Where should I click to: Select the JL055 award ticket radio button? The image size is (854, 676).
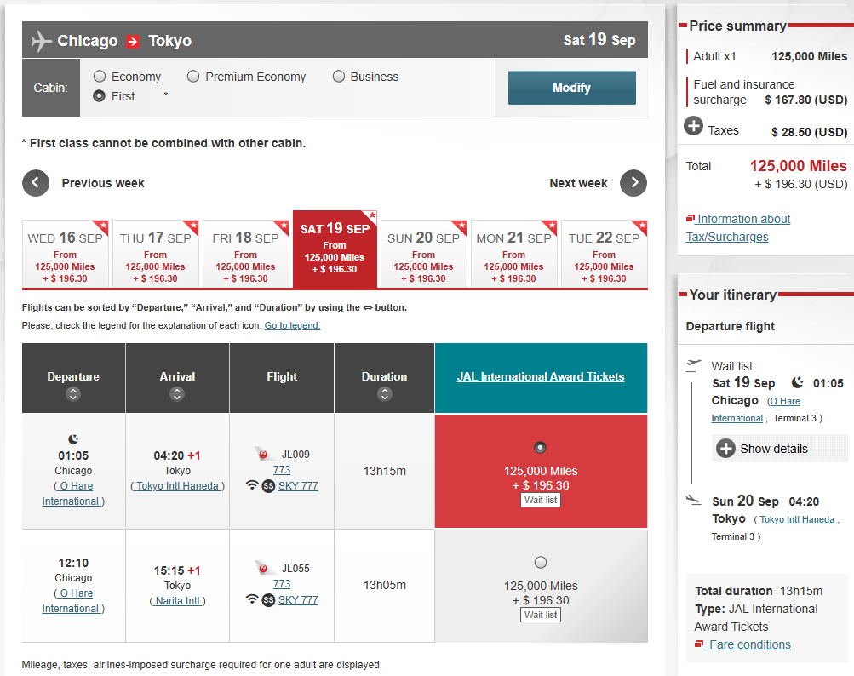[x=541, y=562]
